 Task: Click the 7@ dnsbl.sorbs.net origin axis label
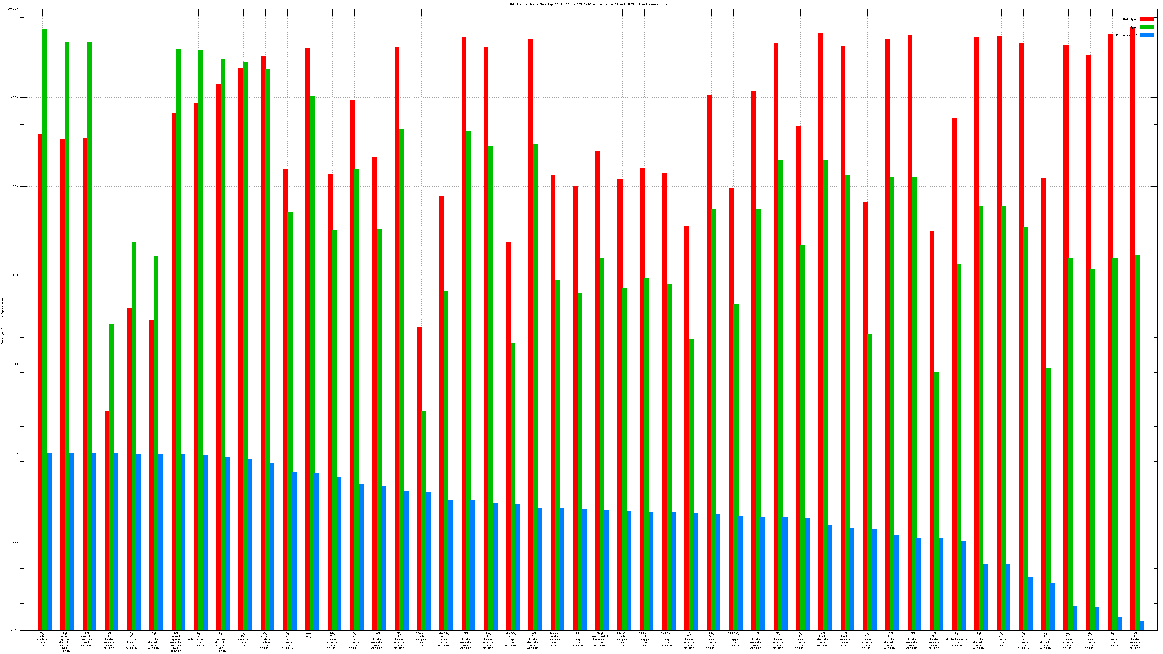(x=42, y=639)
